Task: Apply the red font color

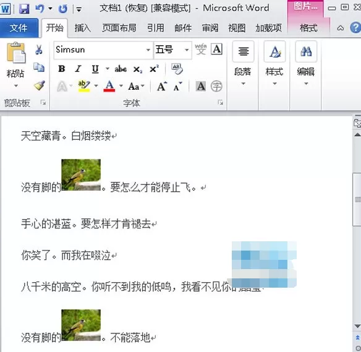Action: (x=109, y=86)
